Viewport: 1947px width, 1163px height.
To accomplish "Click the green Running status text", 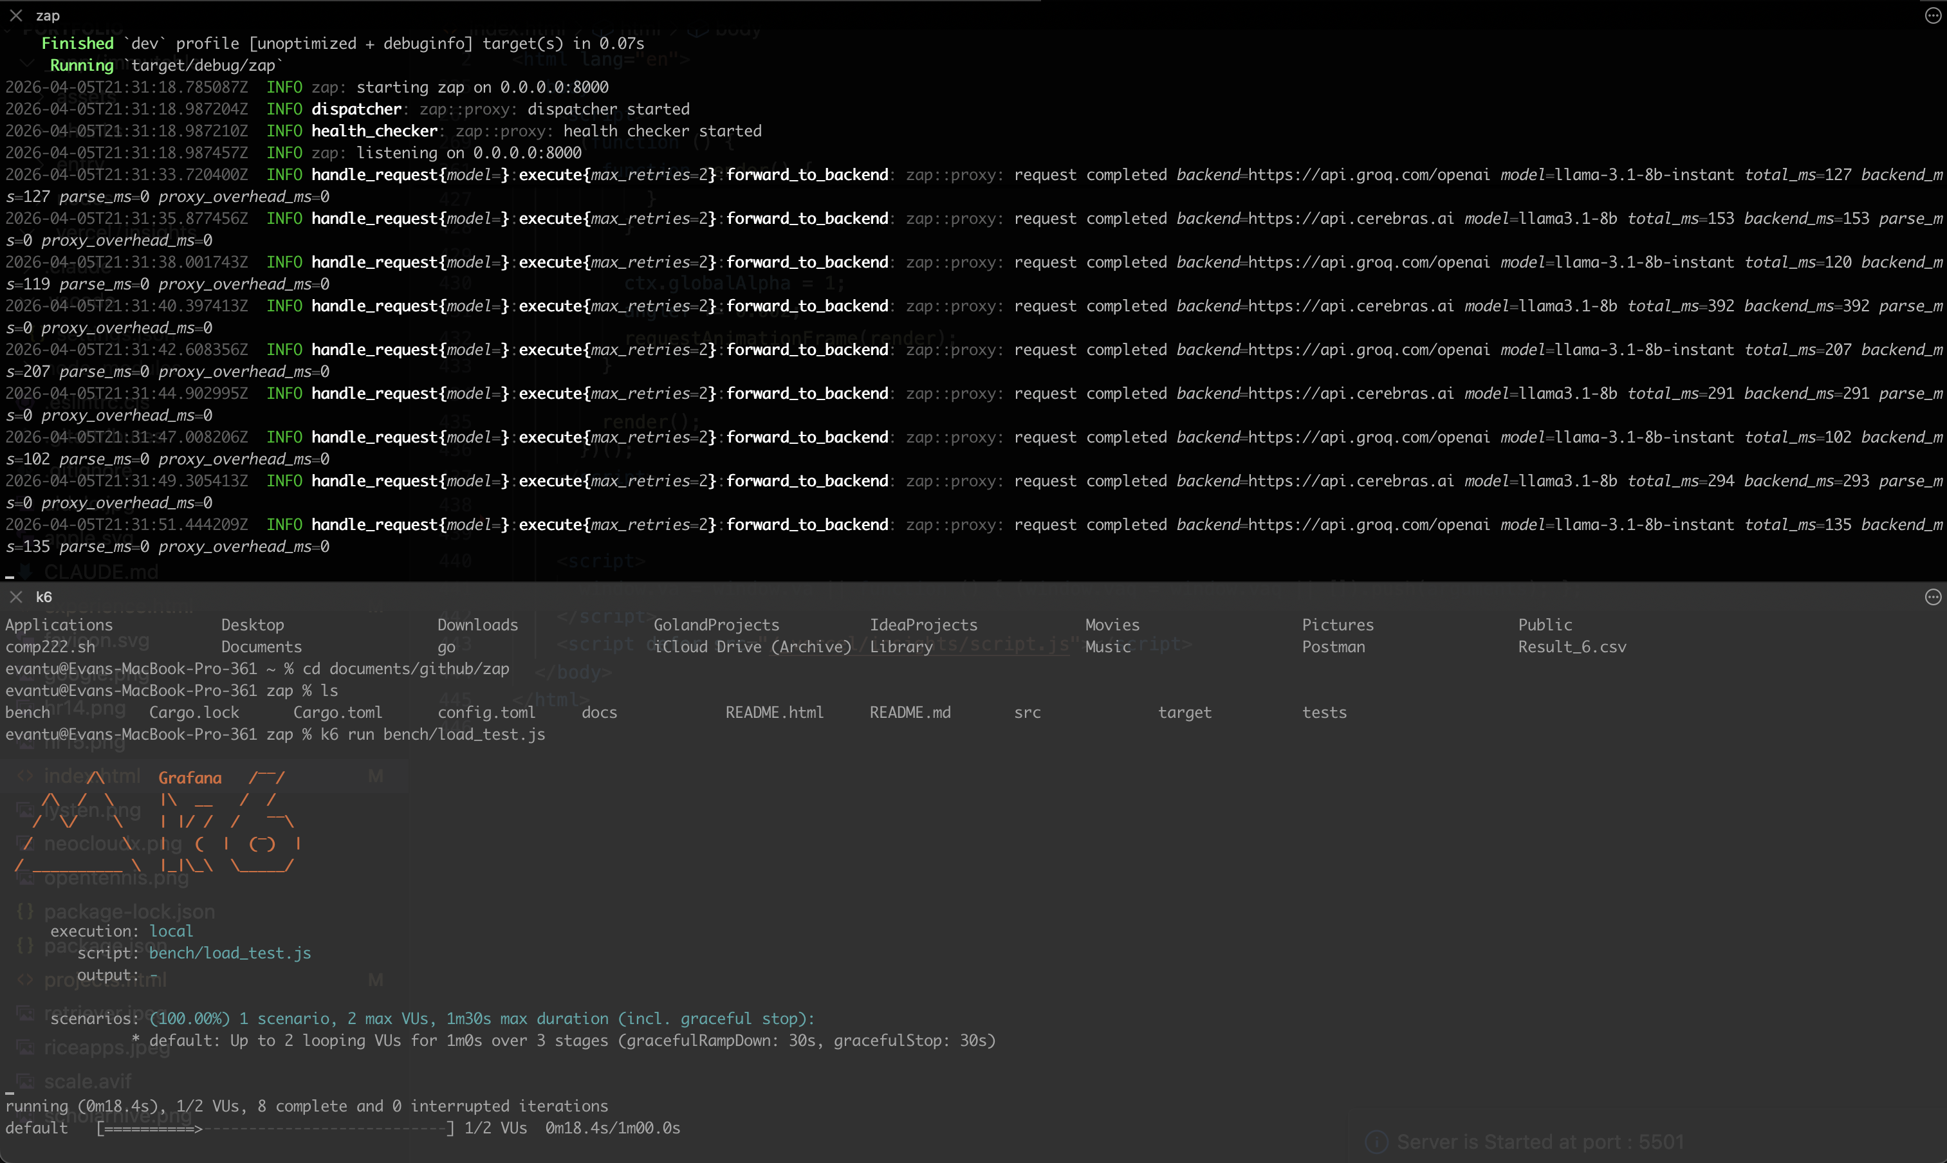I will [82, 66].
